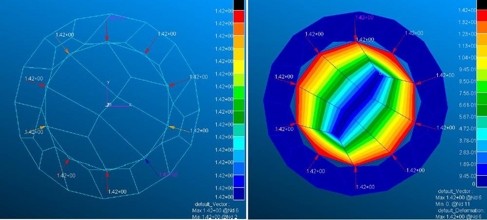The image size is (487, 220).
Task: Select the XY coordinate axis triad at wireframe center
Action: tap(109, 104)
